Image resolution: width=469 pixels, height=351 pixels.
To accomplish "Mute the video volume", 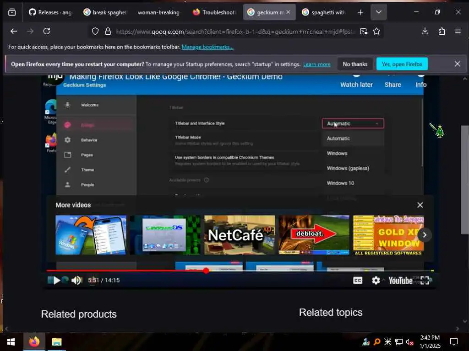I will click(76, 280).
